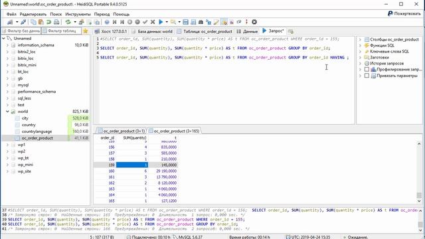
Task: Switch to База данных: world tab
Action: coord(152,31)
